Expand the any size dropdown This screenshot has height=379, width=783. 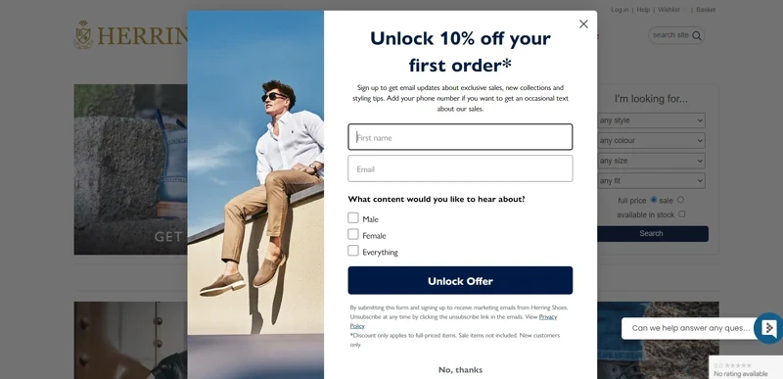[651, 161]
